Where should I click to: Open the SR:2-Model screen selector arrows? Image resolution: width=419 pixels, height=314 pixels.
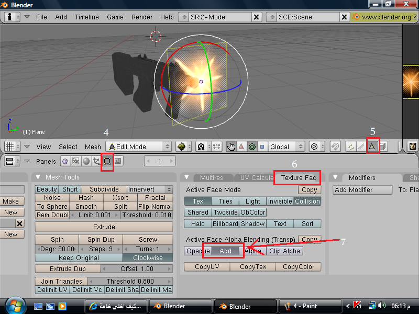pos(184,17)
